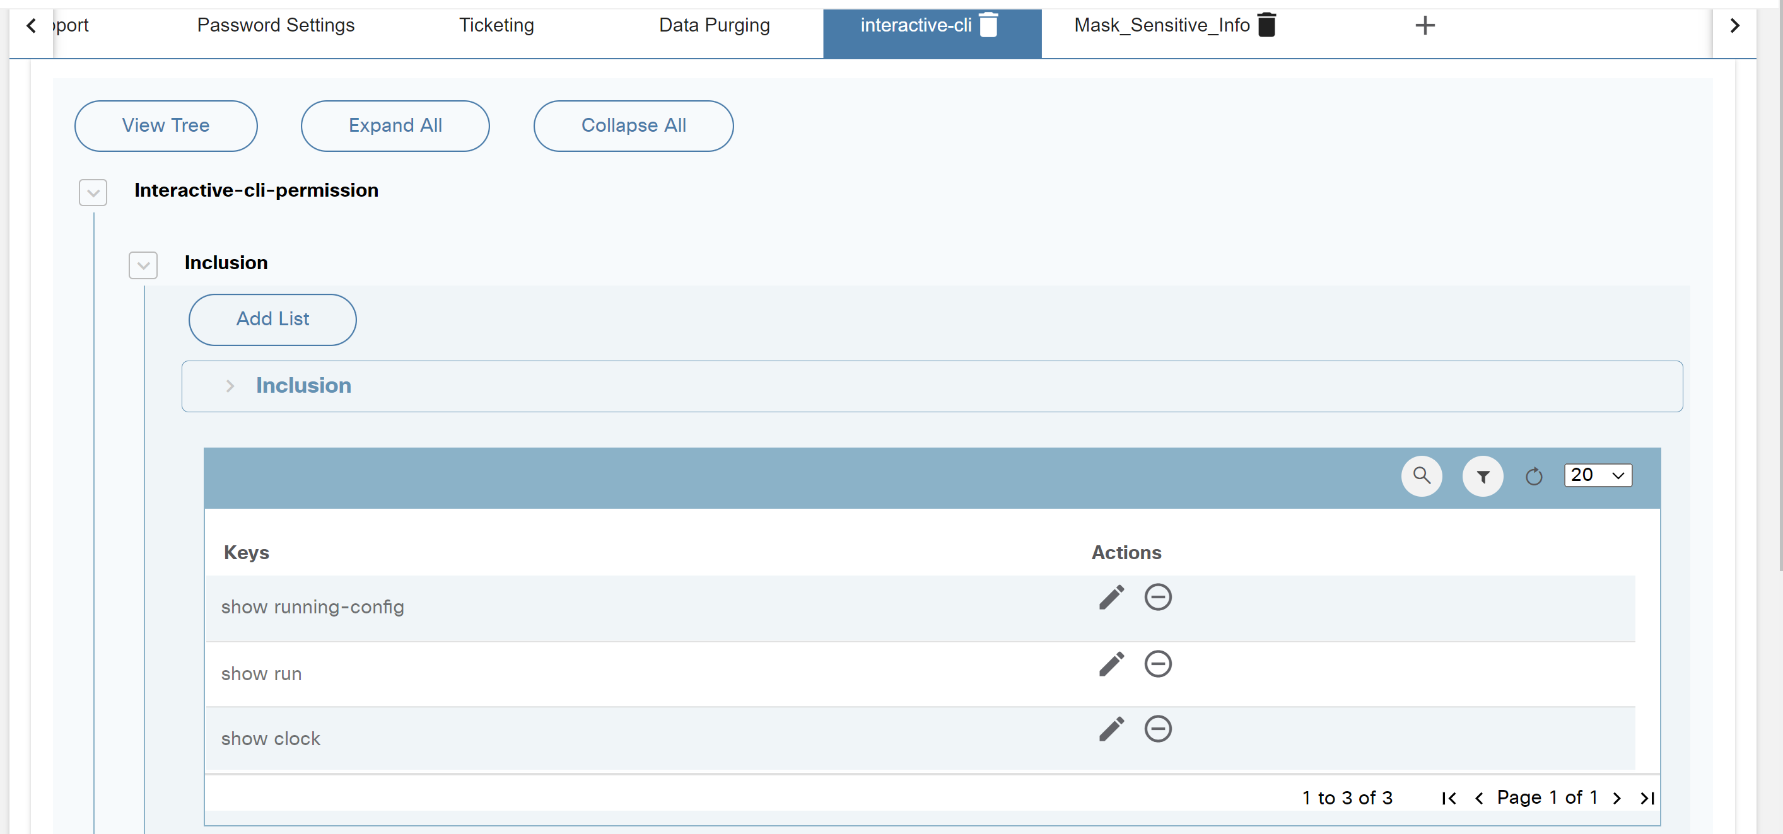Open the filter funnel icon
The image size is (1783, 834).
coord(1482,476)
